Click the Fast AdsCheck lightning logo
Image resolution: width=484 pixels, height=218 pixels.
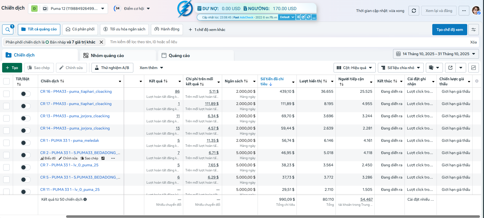185,9
